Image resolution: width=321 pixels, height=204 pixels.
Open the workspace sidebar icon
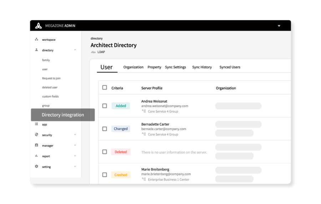pos(36,39)
